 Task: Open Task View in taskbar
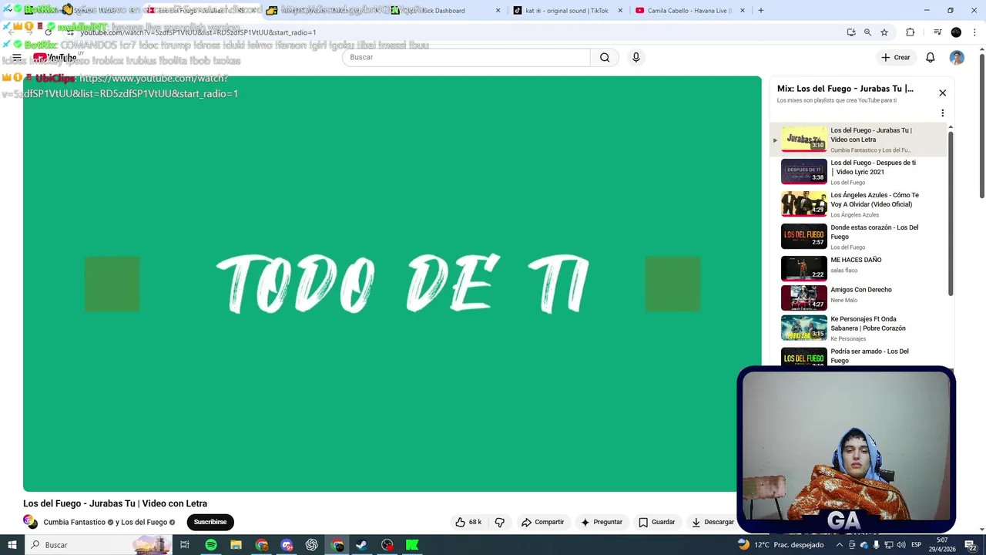185,544
